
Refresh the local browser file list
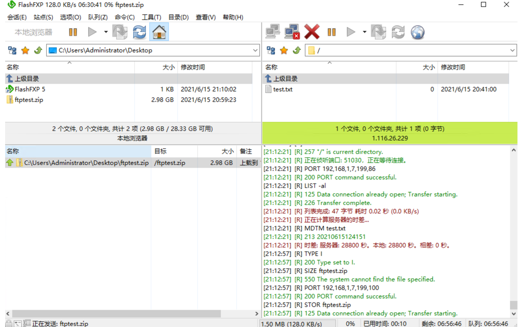(x=139, y=32)
